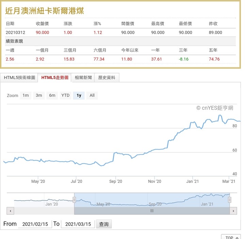
Task: Click the left scroll arrow of navigator
Action: [10, 211]
